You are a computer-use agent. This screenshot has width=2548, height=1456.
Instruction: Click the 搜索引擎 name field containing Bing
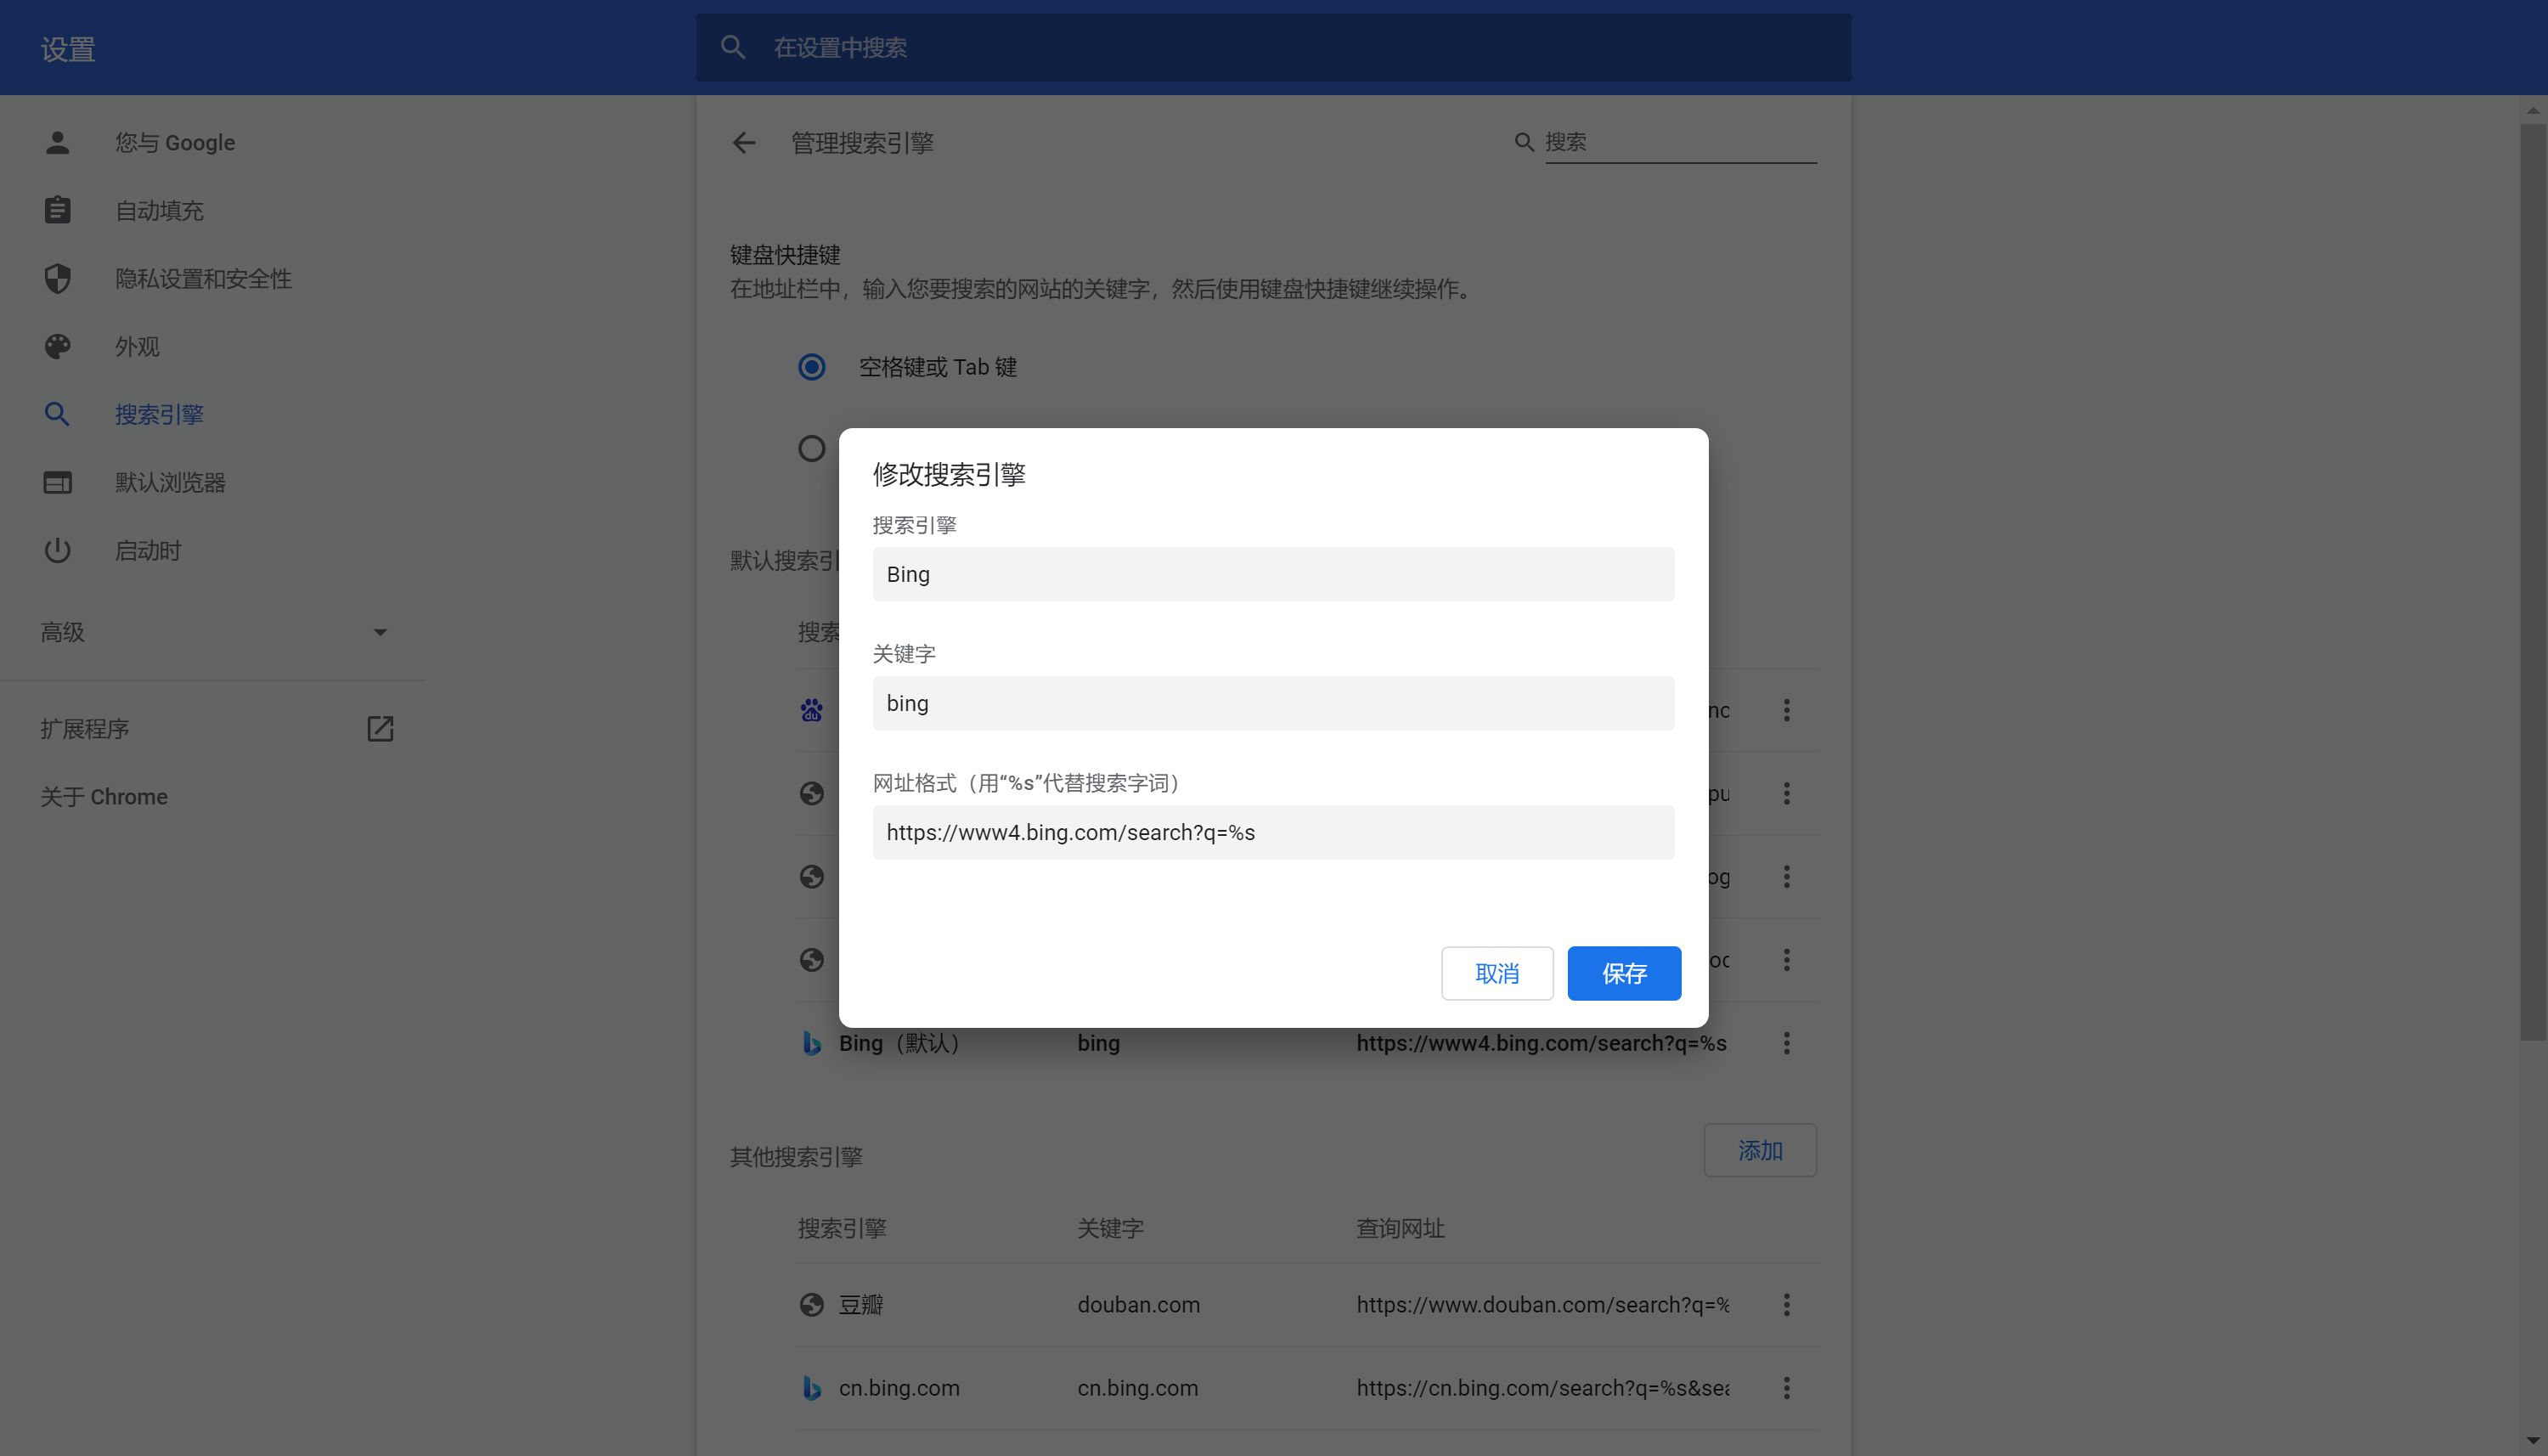pyautogui.click(x=1272, y=574)
